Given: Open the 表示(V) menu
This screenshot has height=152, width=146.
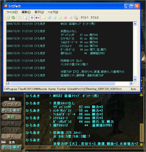Looking at the screenshot, I should pyautogui.click(x=39, y=12).
